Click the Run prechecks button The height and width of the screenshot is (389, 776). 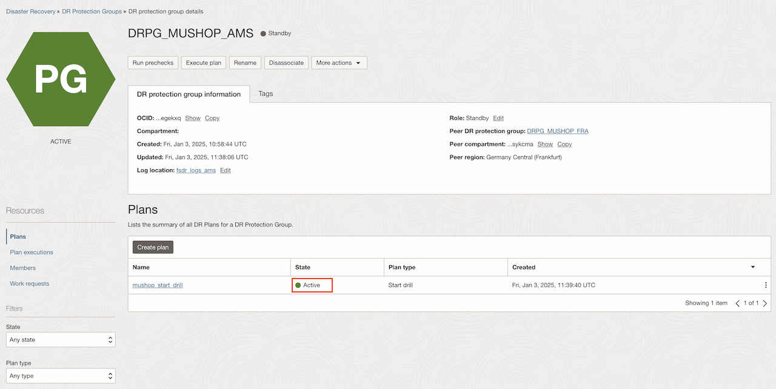tap(153, 63)
